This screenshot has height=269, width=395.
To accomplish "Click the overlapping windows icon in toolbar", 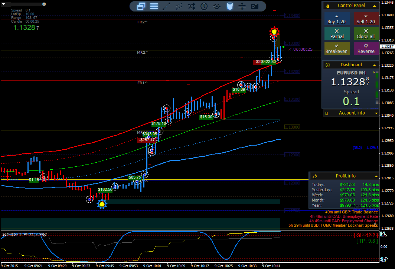I will 141,6.
